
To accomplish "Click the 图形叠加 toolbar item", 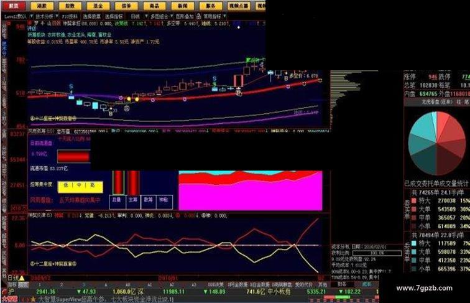I will click(185, 16).
